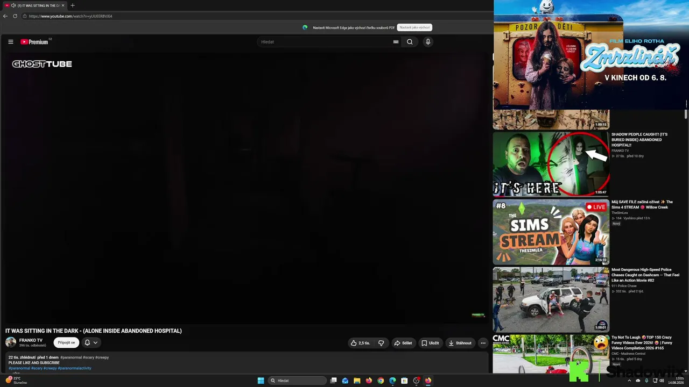This screenshot has height=387, width=689.
Task: Mute the tab via its speaker icon
Action: [x=13, y=5]
